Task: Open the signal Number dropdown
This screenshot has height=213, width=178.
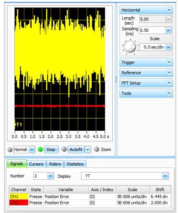Action: (50, 176)
